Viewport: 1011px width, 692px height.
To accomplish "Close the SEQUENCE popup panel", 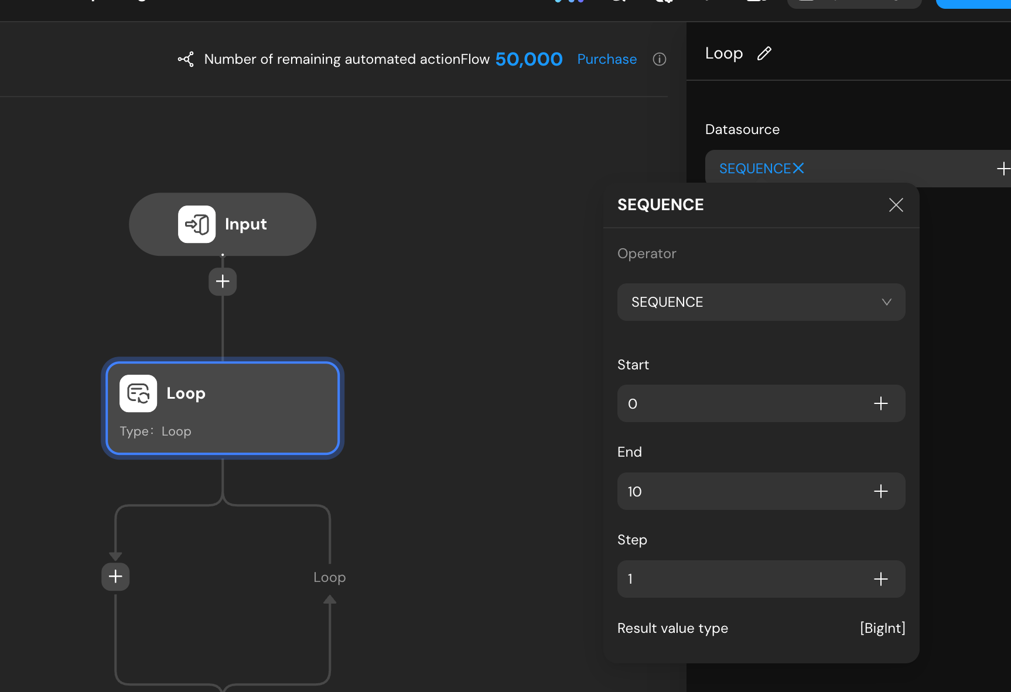I will [896, 205].
